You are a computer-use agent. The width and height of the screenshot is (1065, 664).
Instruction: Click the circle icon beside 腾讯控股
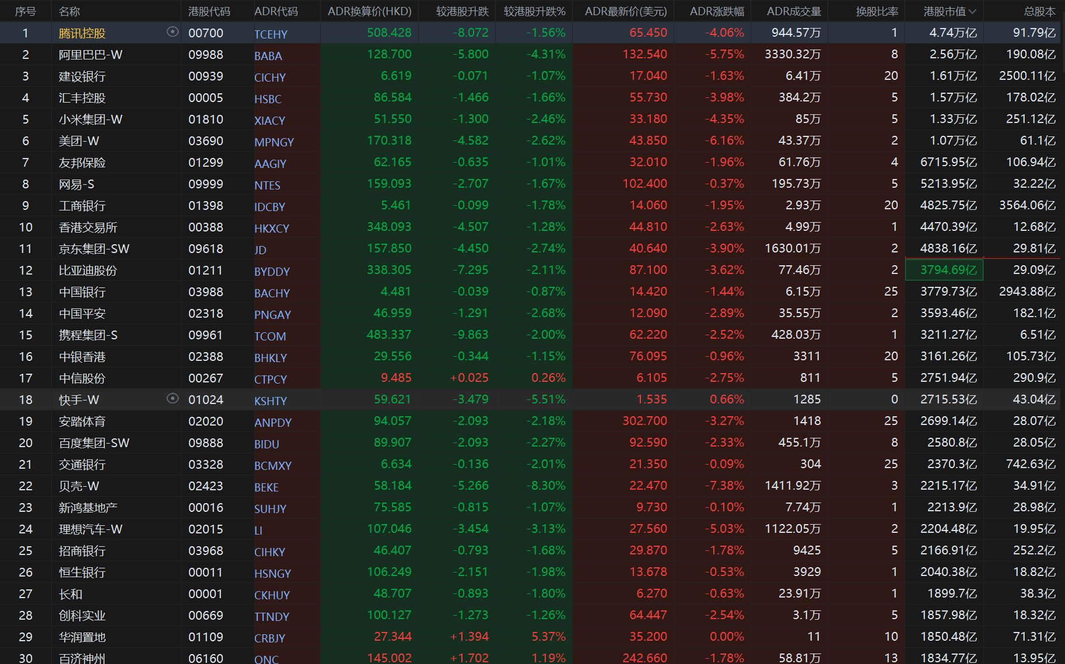click(x=173, y=32)
